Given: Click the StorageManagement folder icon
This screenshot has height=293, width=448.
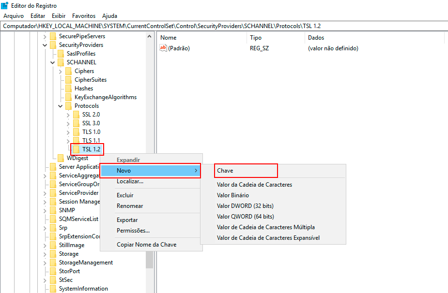Looking at the screenshot, I should pos(53,263).
